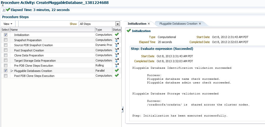Click Clone Data Preparation status icon
This screenshot has height=127, width=265.
(x=116, y=55)
